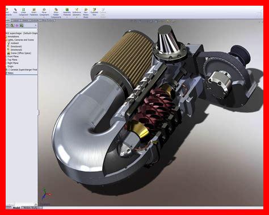Open the PropertyManager tab icon
This screenshot has width=269, height=215.
pos(12,26)
